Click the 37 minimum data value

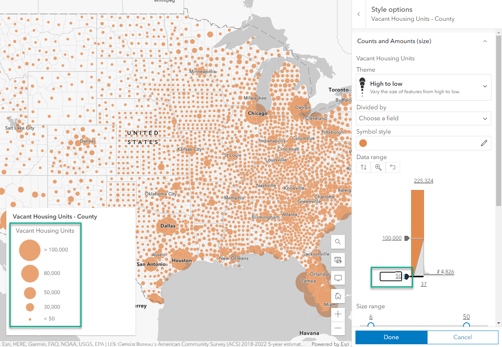(424, 284)
